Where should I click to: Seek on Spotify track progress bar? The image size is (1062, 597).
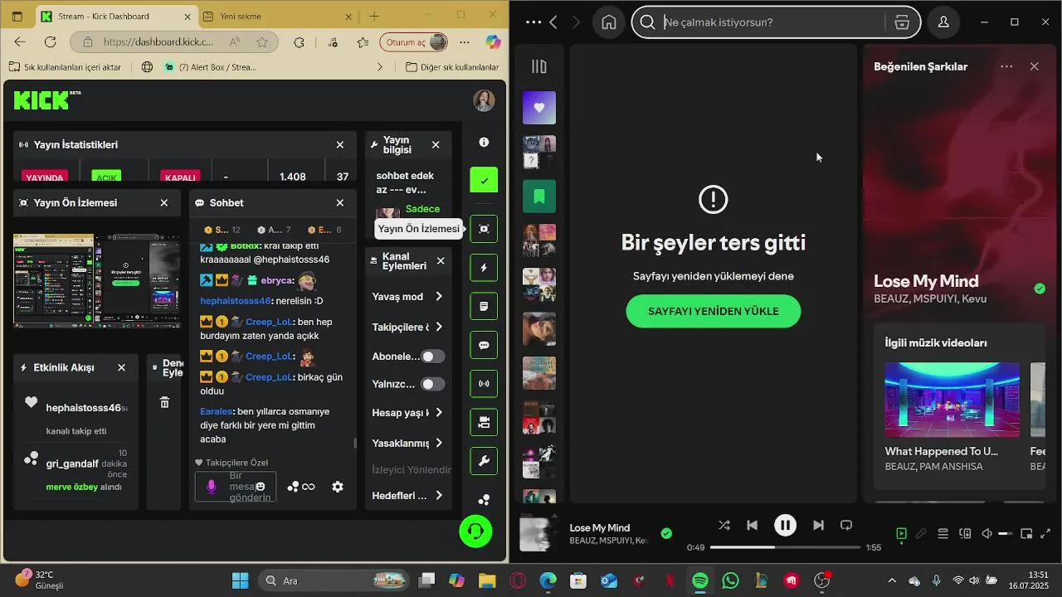click(x=785, y=547)
